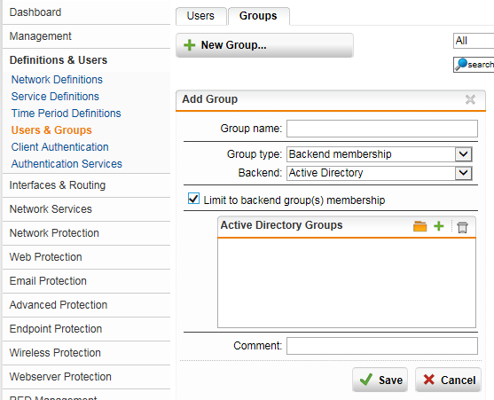Image resolution: width=494 pixels, height=400 pixels.
Task: Focus the Group name input field
Action: (382, 129)
